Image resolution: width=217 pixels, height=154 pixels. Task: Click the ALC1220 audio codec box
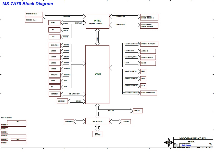click(x=55, y=94)
